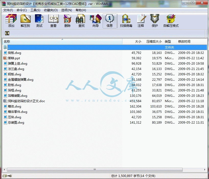
Task: Show archive 信息 (Info)
Action: (x=110, y=21)
